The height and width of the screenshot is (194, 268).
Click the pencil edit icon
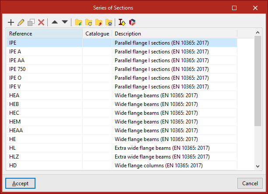tap(21, 22)
